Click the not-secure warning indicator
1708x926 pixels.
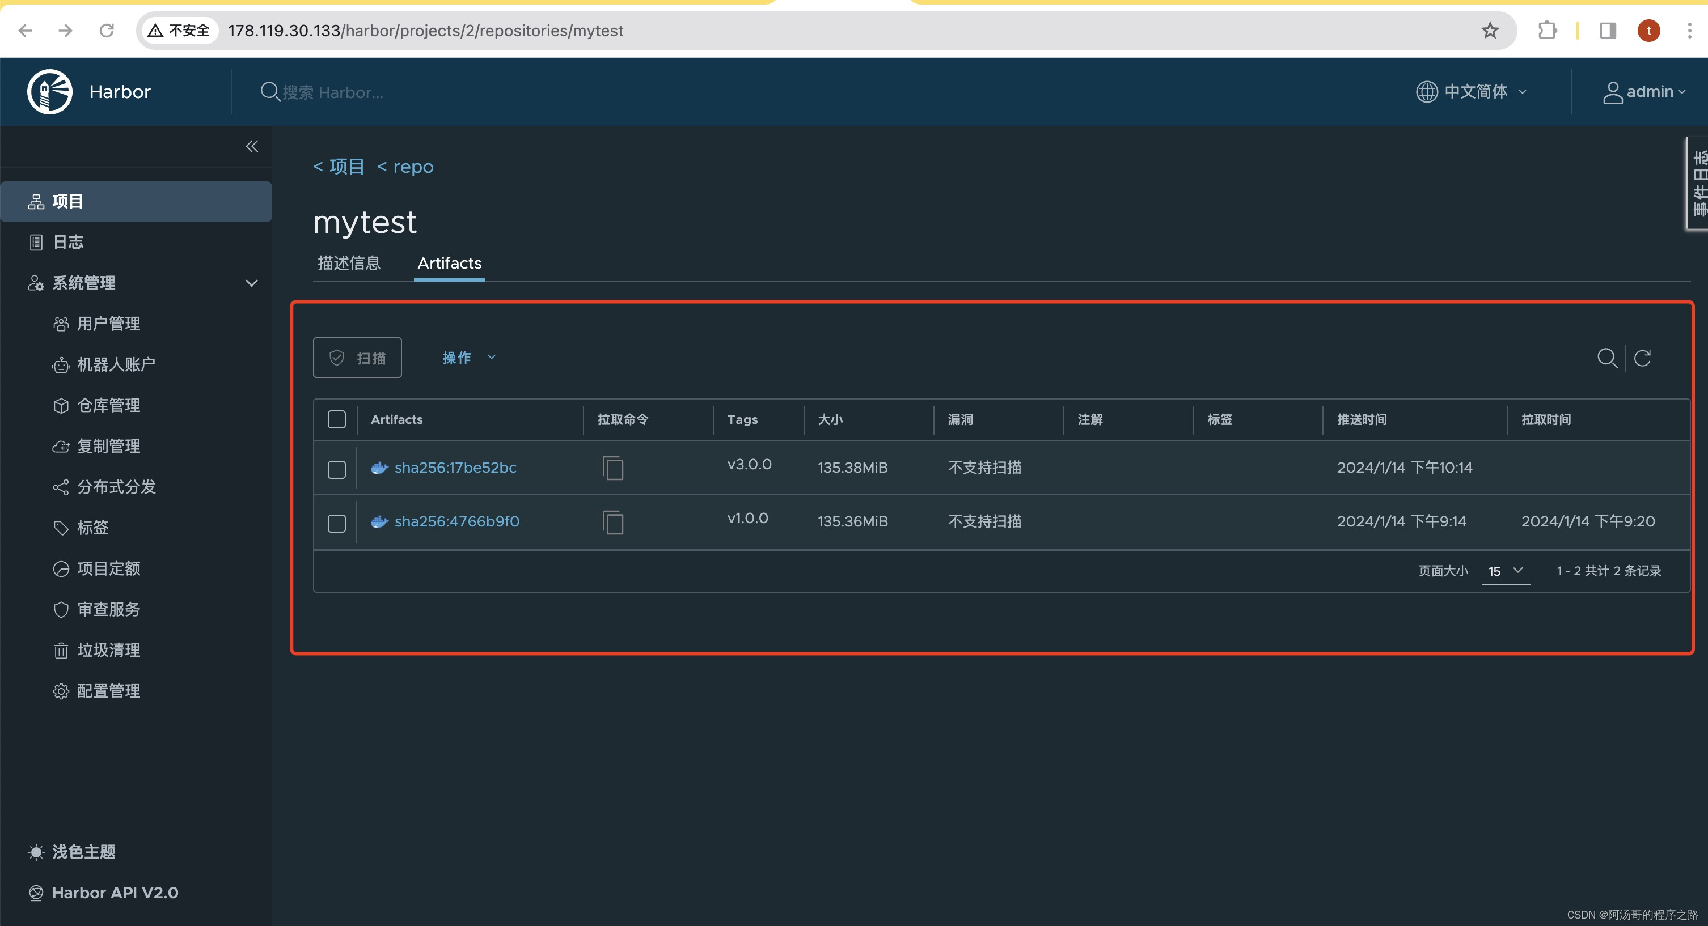click(x=179, y=31)
